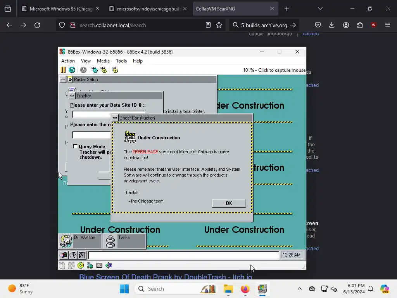
Task: Click the Chicago tray clock 12:28 AM
Action: (292, 255)
